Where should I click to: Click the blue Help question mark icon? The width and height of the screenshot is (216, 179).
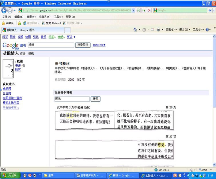207,30
